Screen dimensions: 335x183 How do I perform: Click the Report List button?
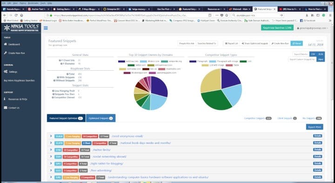coord(231,43)
